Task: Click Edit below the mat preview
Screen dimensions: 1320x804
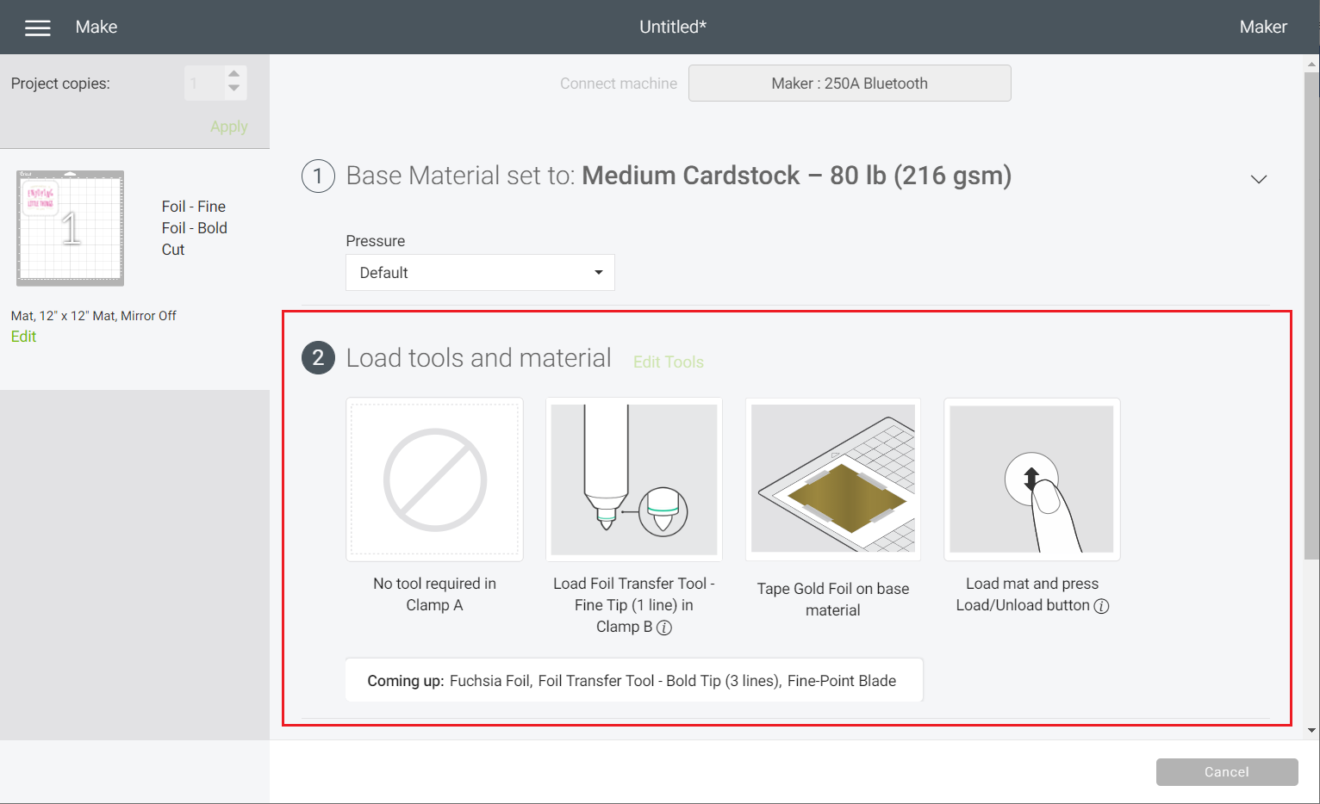Action: (23, 337)
